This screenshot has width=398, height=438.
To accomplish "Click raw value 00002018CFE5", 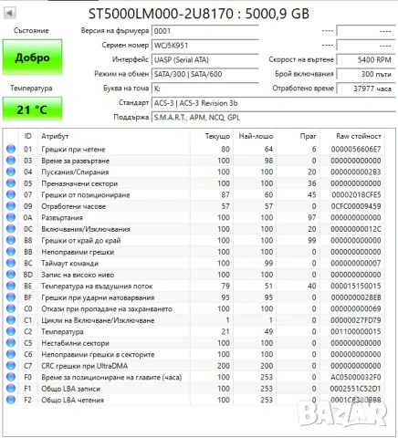I will (x=356, y=194).
